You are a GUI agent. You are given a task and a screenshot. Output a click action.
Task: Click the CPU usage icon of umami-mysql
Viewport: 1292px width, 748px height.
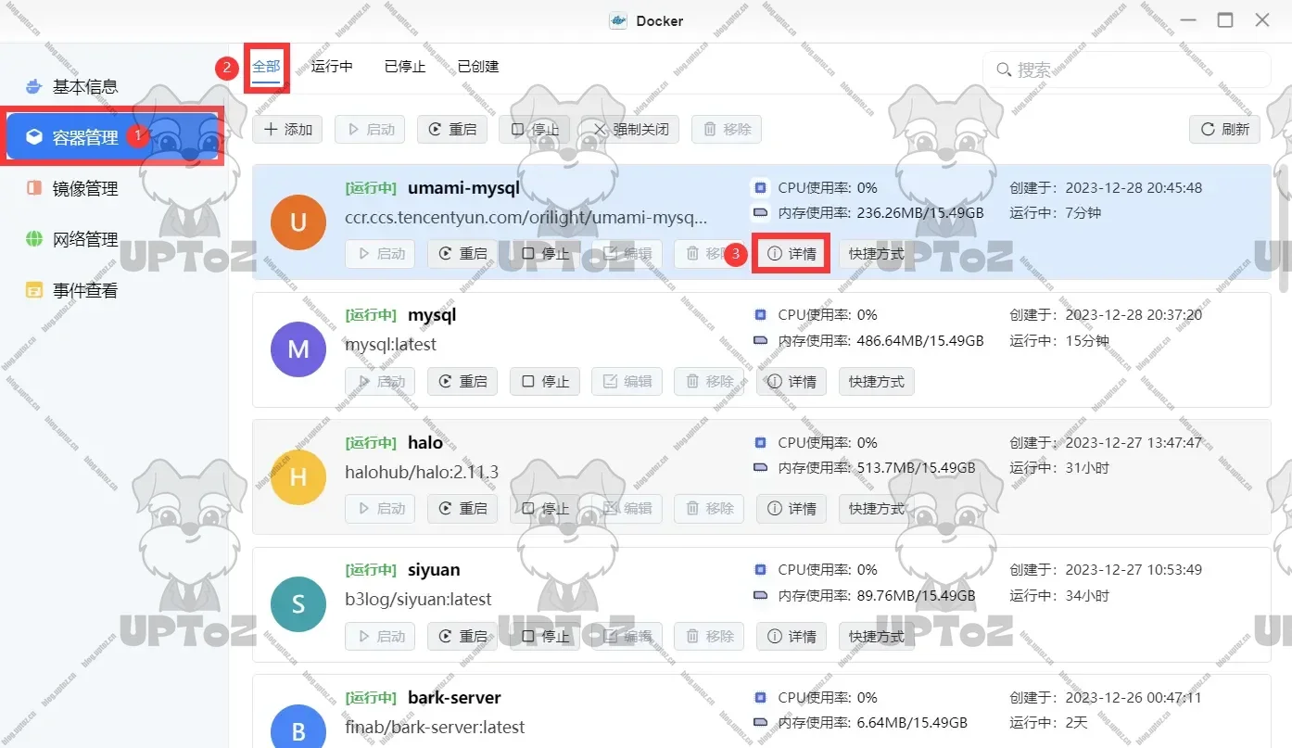[x=761, y=187]
